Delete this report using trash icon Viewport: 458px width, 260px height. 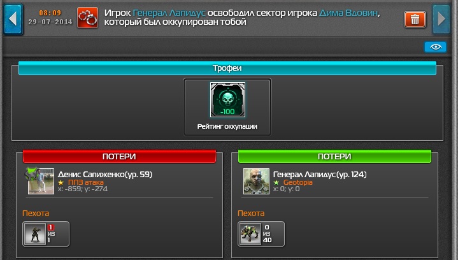[x=415, y=20]
